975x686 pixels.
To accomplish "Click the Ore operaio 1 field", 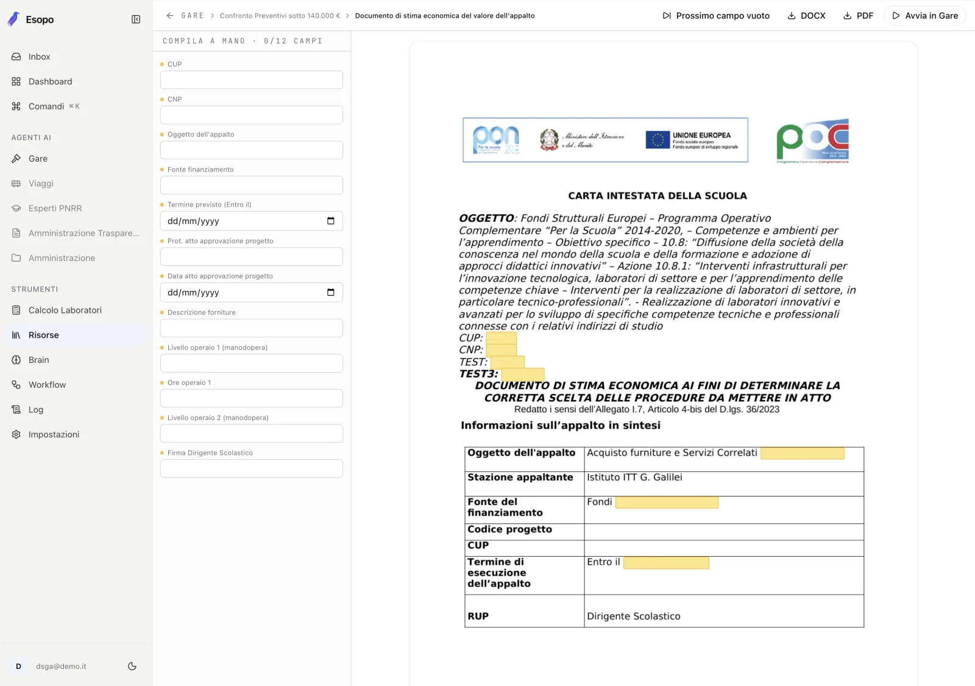I will 252,398.
